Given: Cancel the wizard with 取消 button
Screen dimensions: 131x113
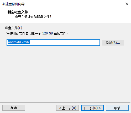Looking at the screenshot, I should [117, 108].
